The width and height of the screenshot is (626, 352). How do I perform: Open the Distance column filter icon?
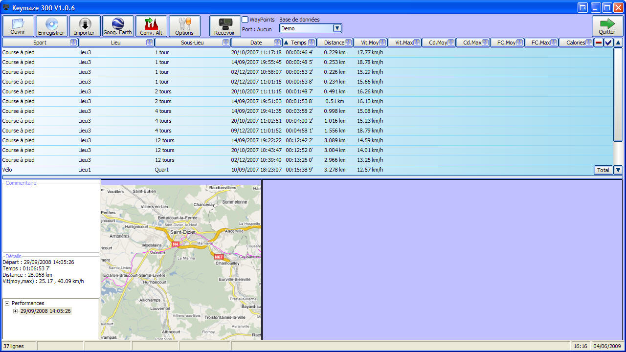click(x=348, y=43)
